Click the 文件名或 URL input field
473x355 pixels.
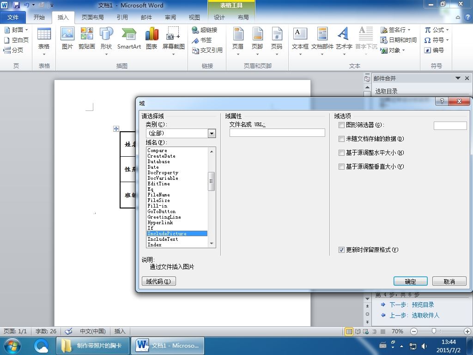point(277,133)
